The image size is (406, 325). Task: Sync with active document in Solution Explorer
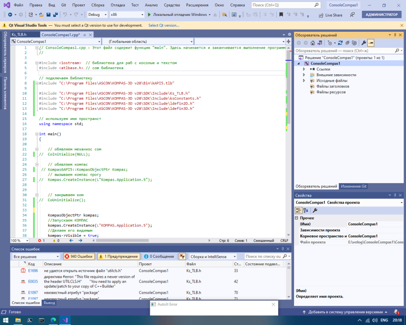[x=340, y=43]
